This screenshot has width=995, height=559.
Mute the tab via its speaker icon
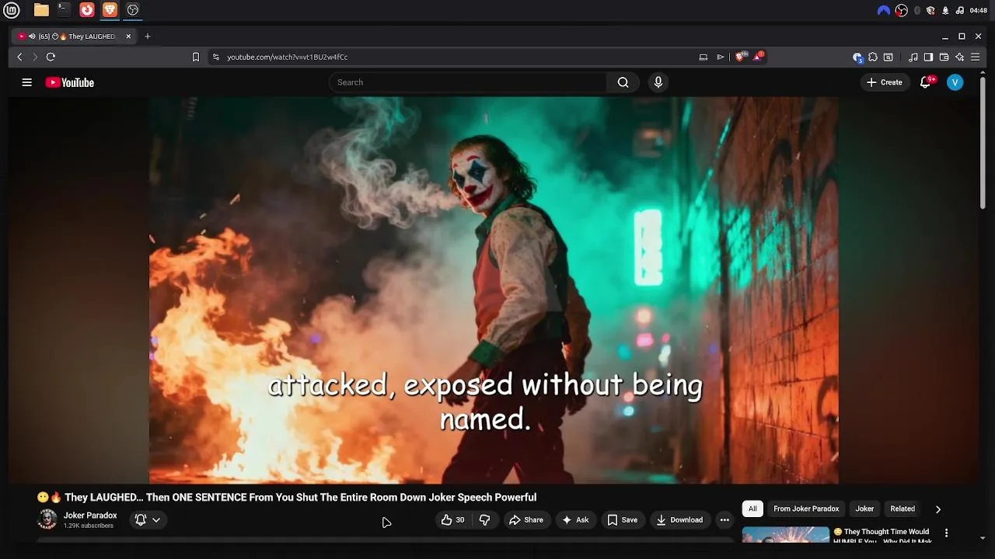click(x=32, y=36)
